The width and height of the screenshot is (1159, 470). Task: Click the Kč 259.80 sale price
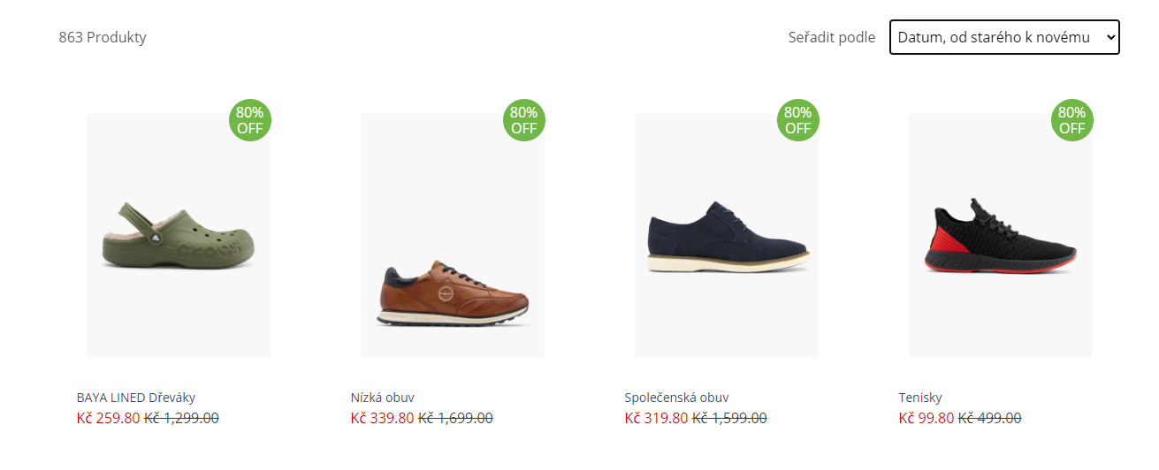[108, 418]
